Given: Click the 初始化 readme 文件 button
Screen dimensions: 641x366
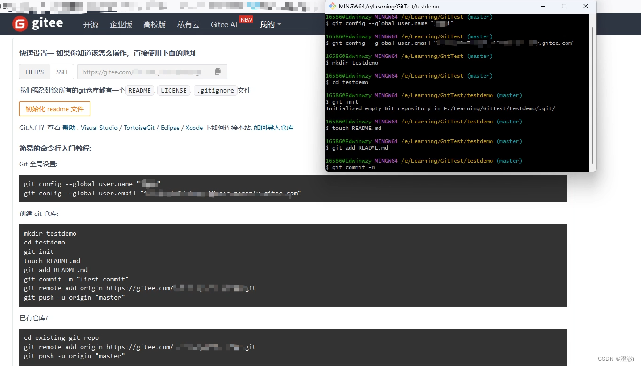Looking at the screenshot, I should click(x=55, y=109).
